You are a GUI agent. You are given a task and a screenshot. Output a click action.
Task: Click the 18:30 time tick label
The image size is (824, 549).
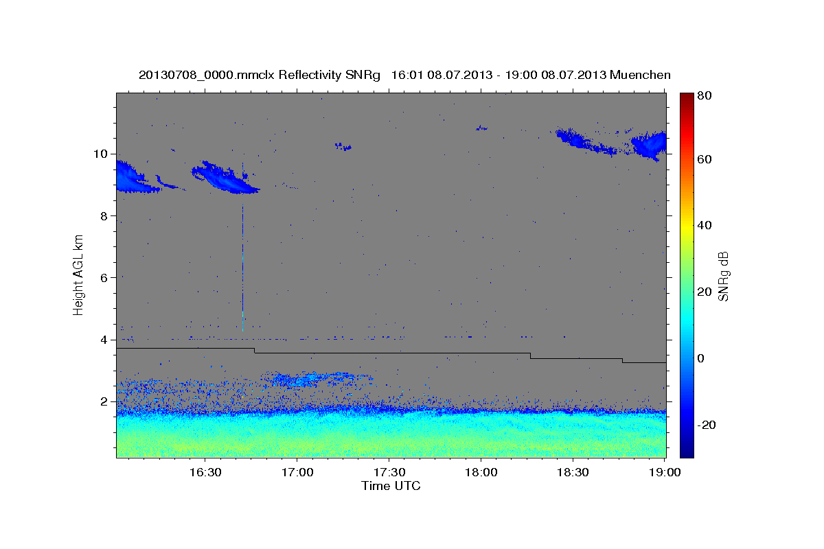[573, 473]
